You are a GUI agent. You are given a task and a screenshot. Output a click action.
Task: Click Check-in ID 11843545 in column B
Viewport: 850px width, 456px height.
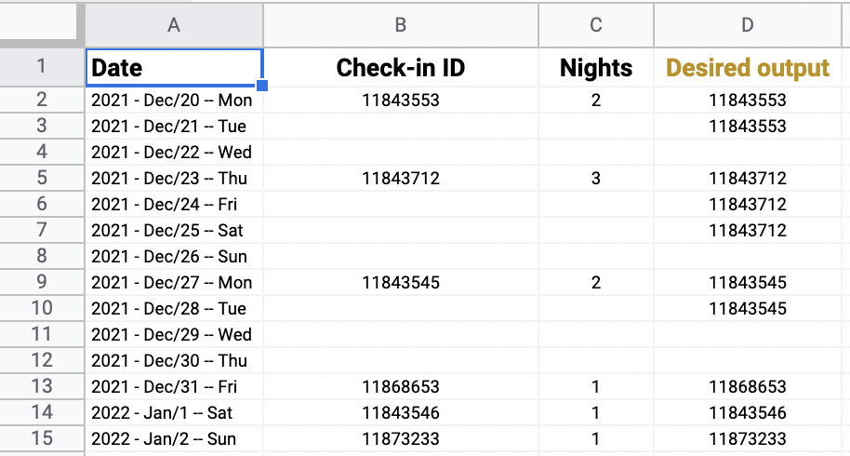coord(401,282)
